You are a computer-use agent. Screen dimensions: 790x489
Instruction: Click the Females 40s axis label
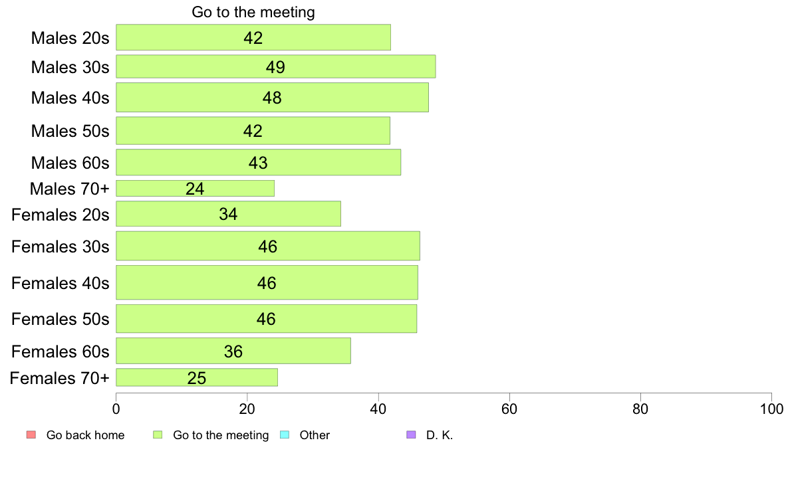point(60,283)
